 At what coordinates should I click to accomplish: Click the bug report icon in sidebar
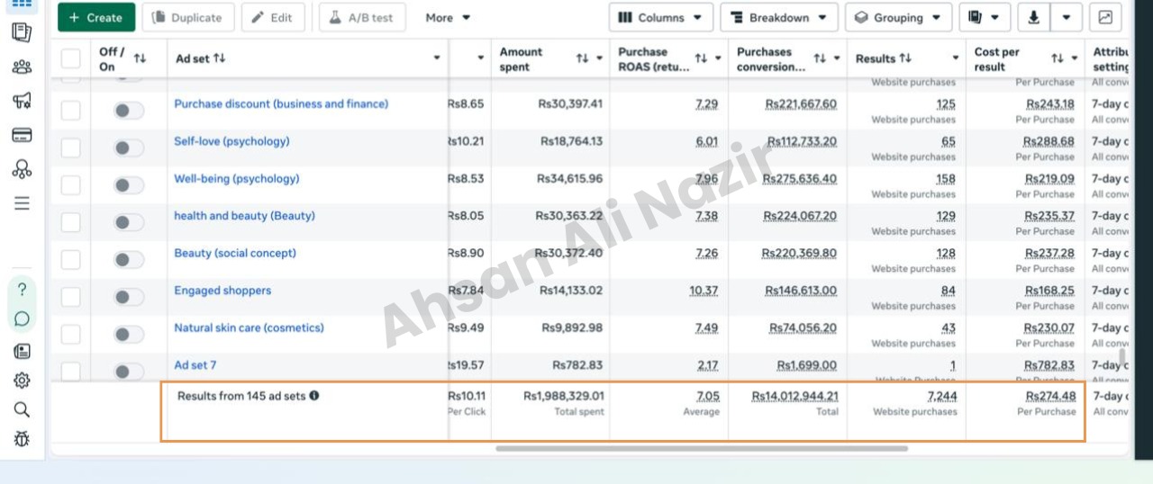tap(22, 439)
